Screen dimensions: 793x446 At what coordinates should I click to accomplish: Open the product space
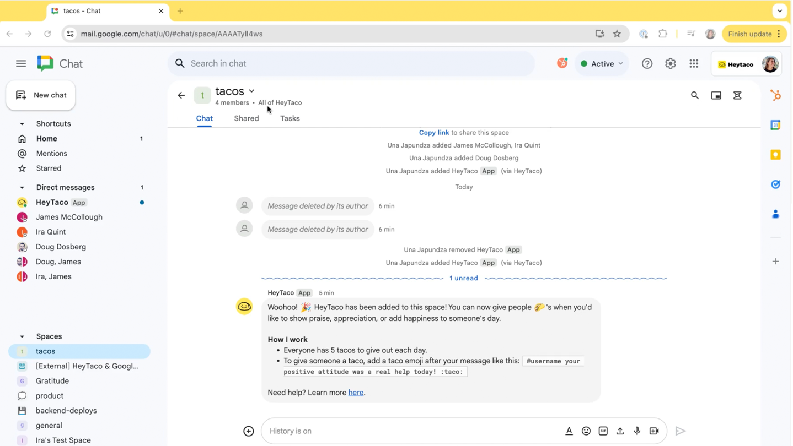coord(79,396)
